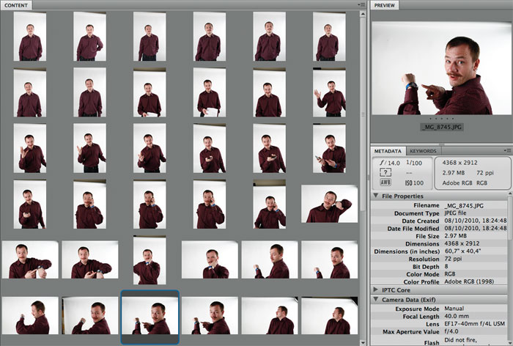This screenshot has width=513, height=346.
Task: Click the AWB white balance icon
Action: point(385,183)
